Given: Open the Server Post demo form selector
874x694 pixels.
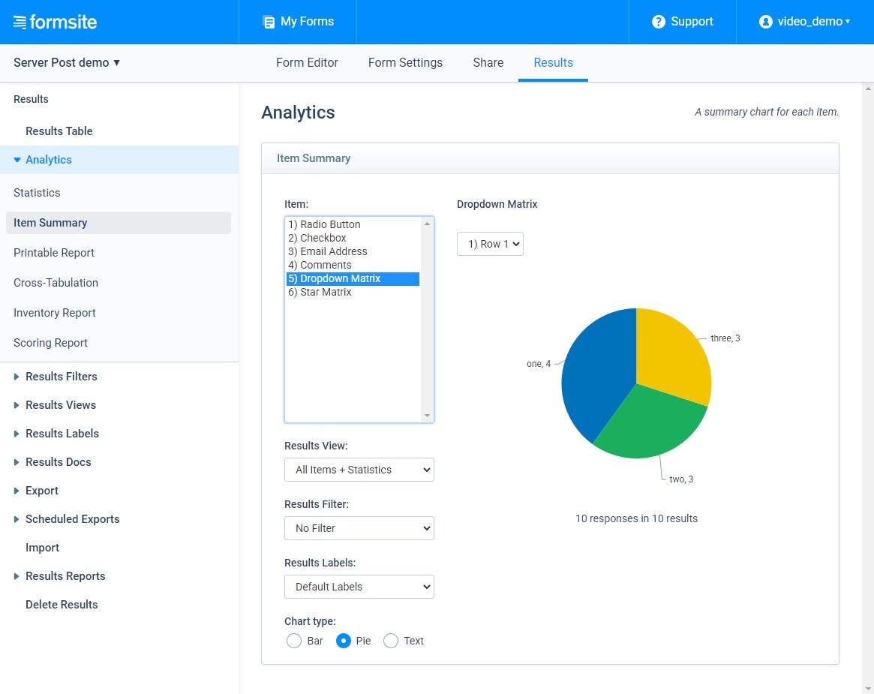Looking at the screenshot, I should pos(66,63).
